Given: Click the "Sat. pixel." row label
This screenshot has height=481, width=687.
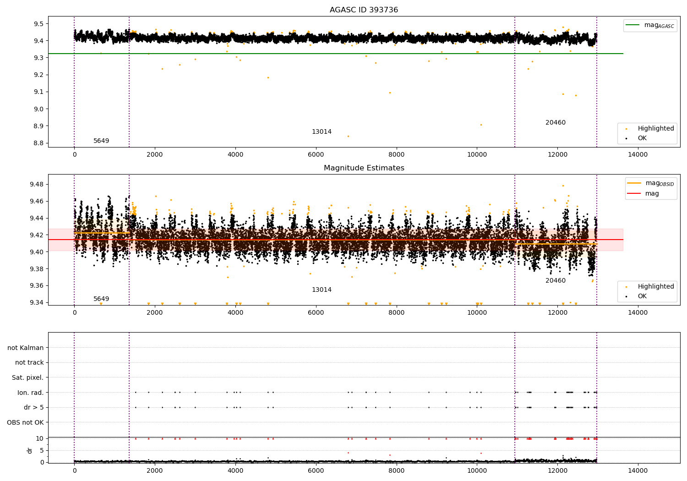Looking at the screenshot, I should pos(28,378).
